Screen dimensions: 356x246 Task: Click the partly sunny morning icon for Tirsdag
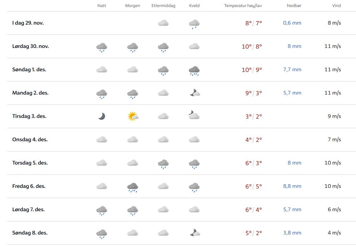132,116
